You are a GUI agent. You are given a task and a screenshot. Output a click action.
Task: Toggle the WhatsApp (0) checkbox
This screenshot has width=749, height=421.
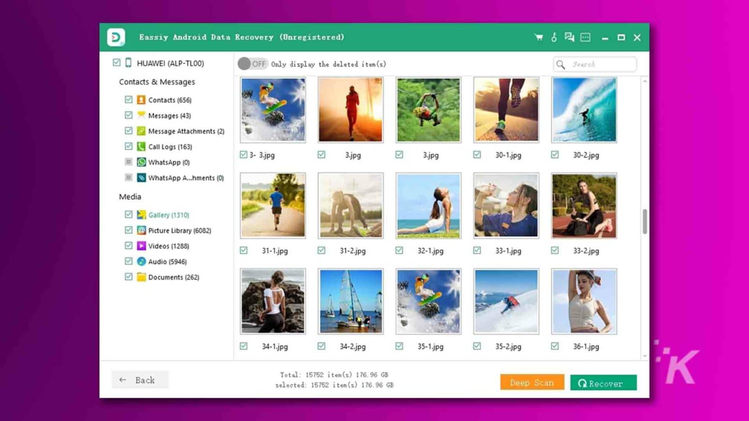[129, 162]
